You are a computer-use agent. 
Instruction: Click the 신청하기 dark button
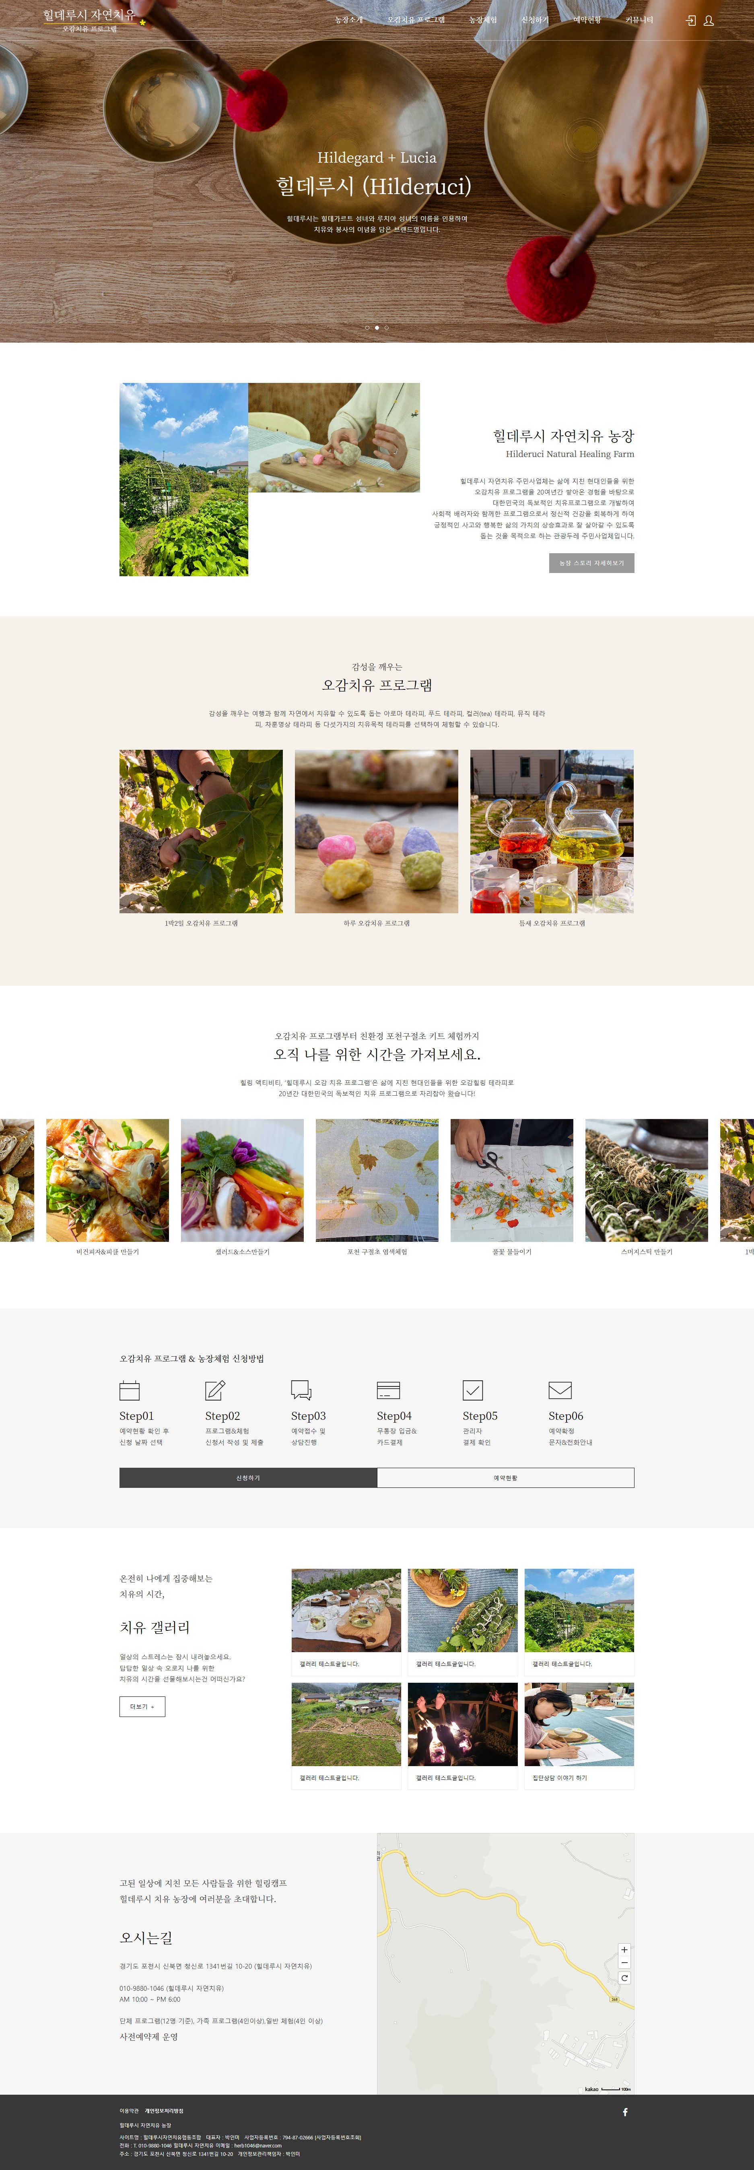tap(248, 1477)
